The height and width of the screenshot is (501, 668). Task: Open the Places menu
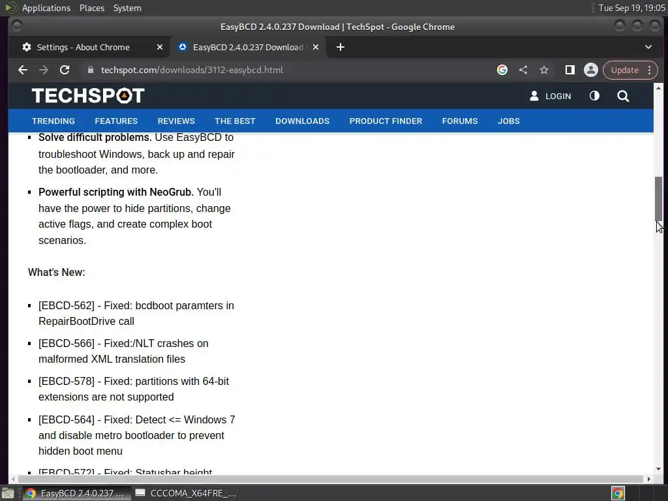92,8
